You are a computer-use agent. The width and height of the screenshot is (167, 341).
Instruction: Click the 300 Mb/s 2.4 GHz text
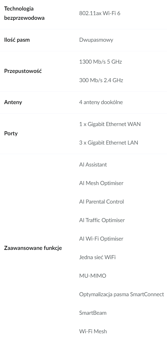[x=101, y=81]
